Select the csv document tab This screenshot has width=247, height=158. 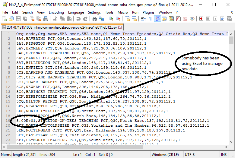click(62, 27)
